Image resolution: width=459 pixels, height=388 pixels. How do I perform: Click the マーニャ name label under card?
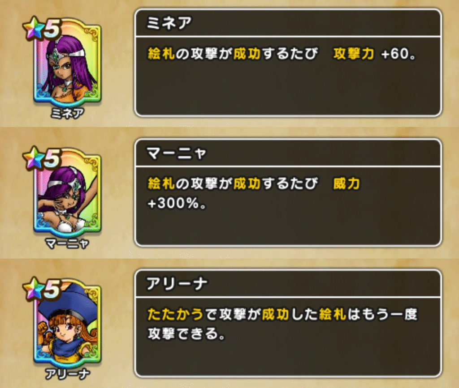pyautogui.click(x=67, y=243)
